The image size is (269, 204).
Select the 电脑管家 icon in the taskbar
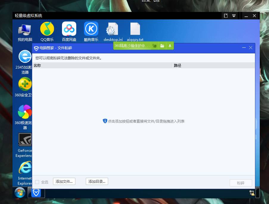(36, 193)
